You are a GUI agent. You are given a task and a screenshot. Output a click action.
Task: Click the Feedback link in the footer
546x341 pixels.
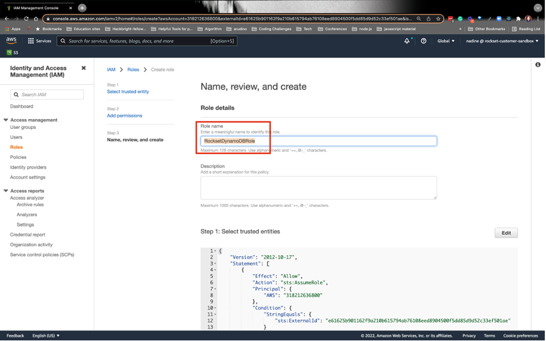[15, 336]
